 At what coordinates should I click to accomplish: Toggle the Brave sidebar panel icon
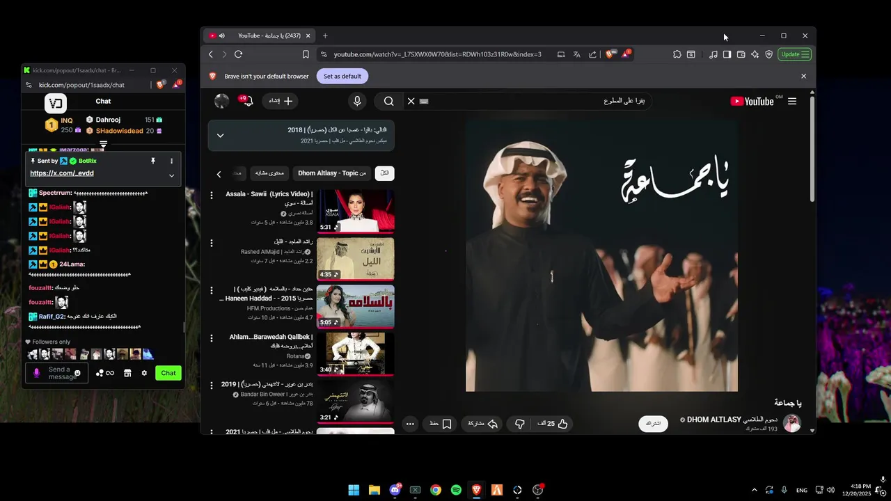pyautogui.click(x=727, y=54)
